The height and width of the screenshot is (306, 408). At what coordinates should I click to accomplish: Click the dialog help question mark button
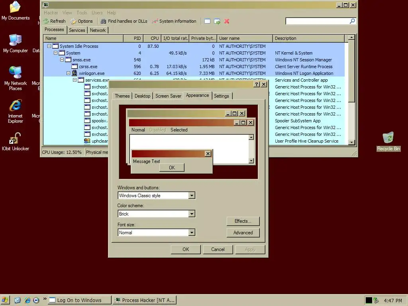[257, 84]
